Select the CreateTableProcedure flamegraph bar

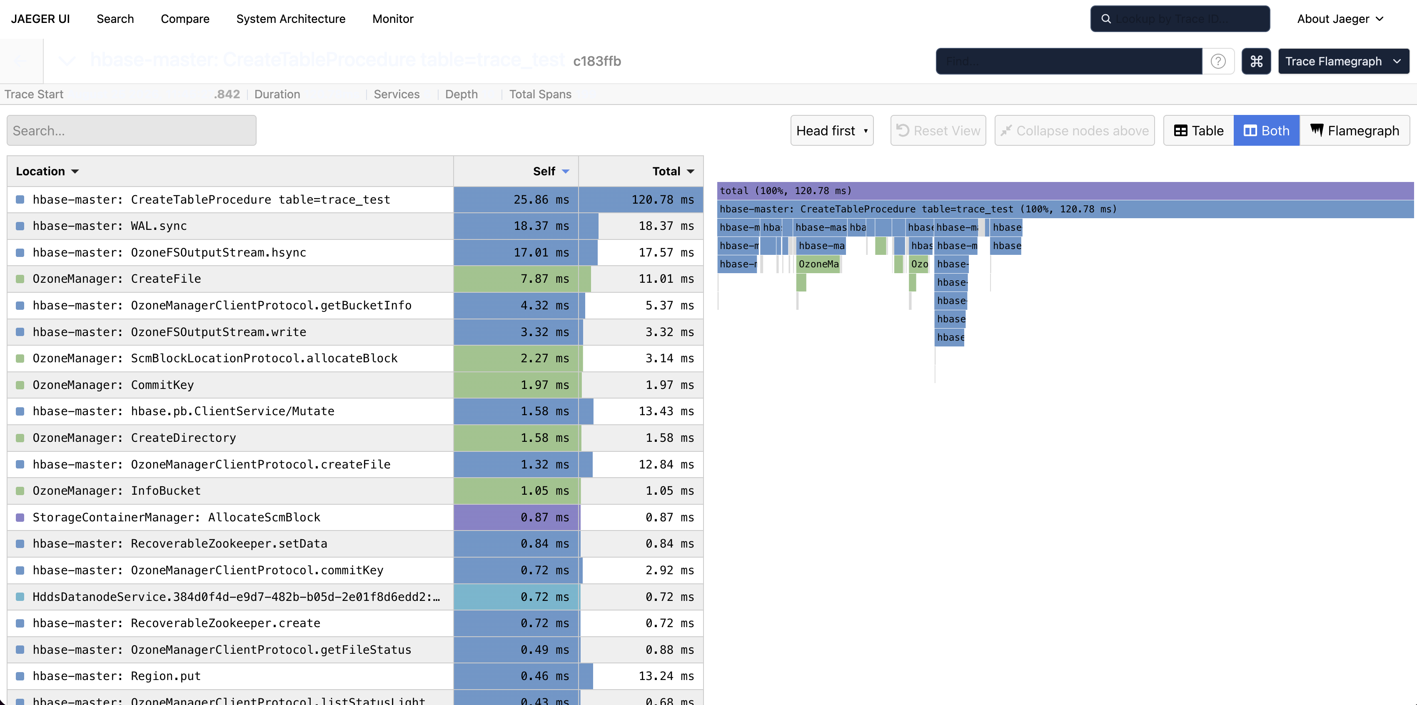1065,209
